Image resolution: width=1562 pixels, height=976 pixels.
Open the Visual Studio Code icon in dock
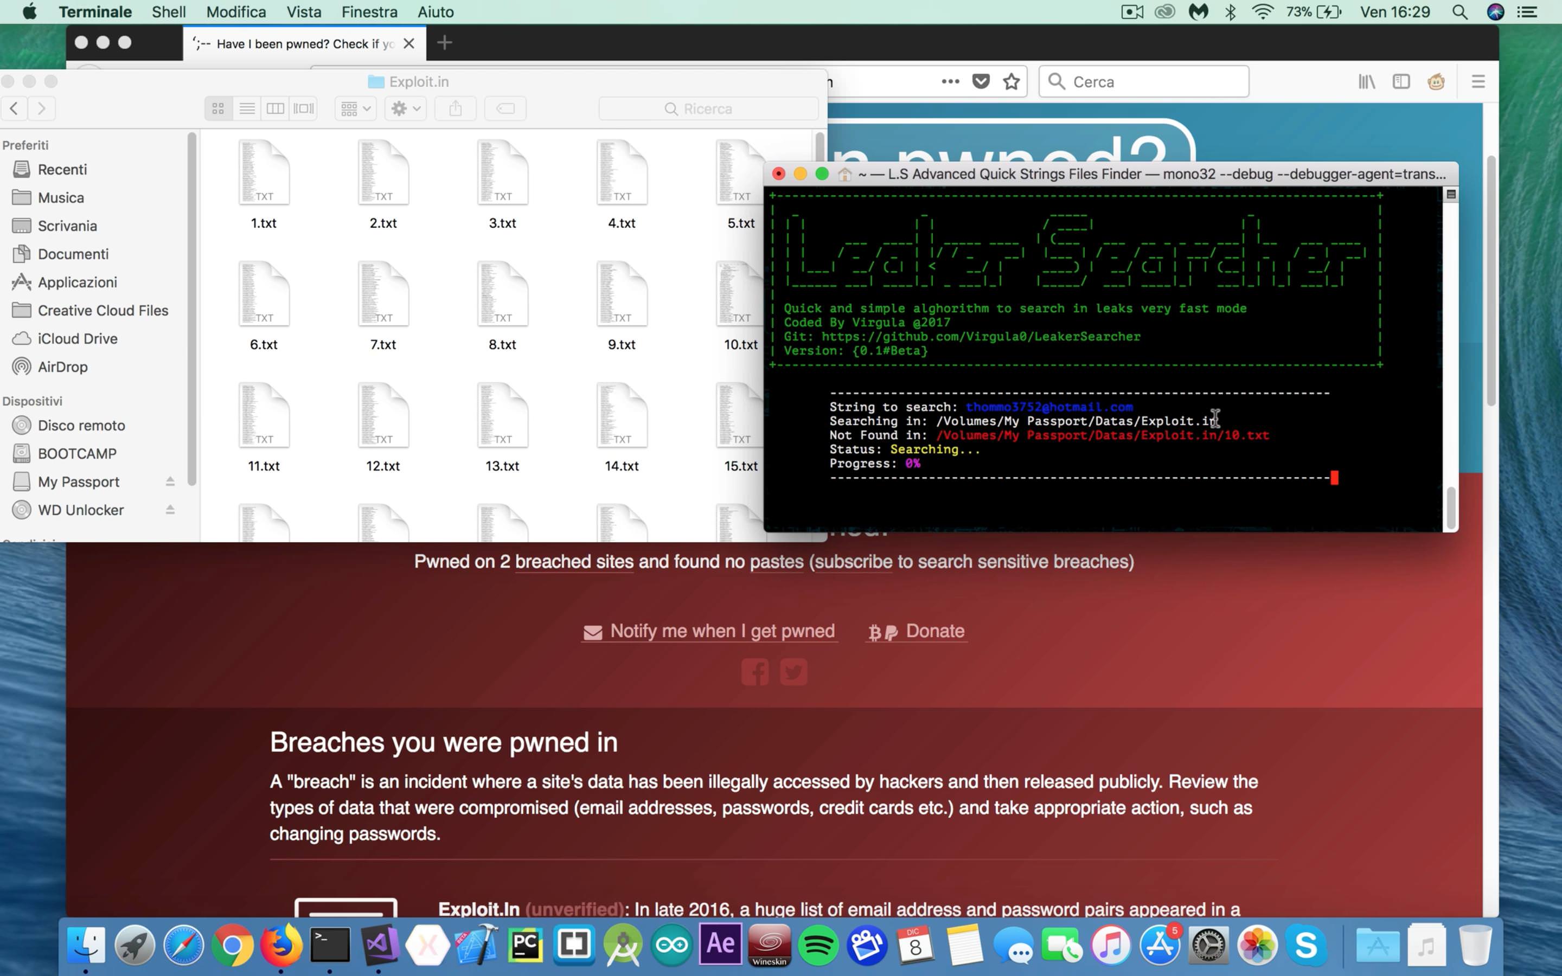pos(380,946)
